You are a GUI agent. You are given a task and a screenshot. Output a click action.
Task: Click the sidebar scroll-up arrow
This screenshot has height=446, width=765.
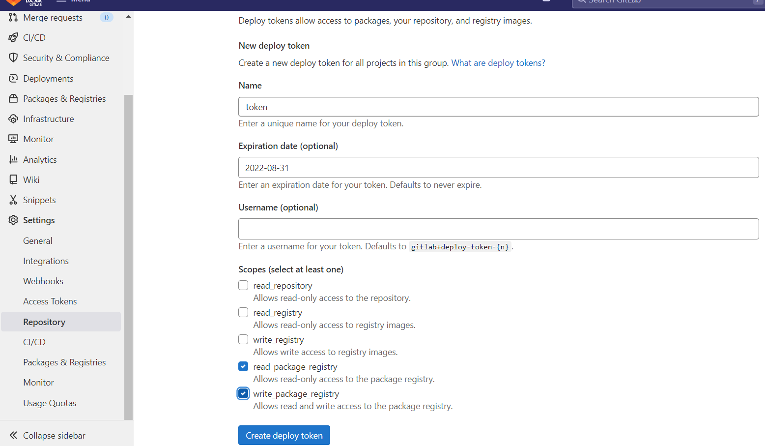[x=128, y=17]
